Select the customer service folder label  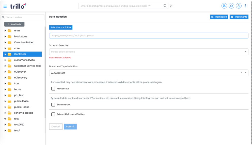[x=24, y=60]
